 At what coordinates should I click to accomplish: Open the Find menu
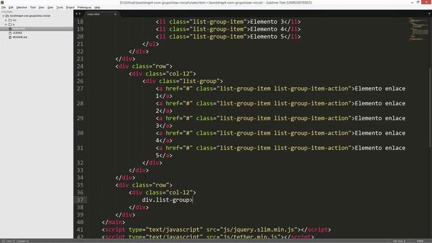pos(33,7)
